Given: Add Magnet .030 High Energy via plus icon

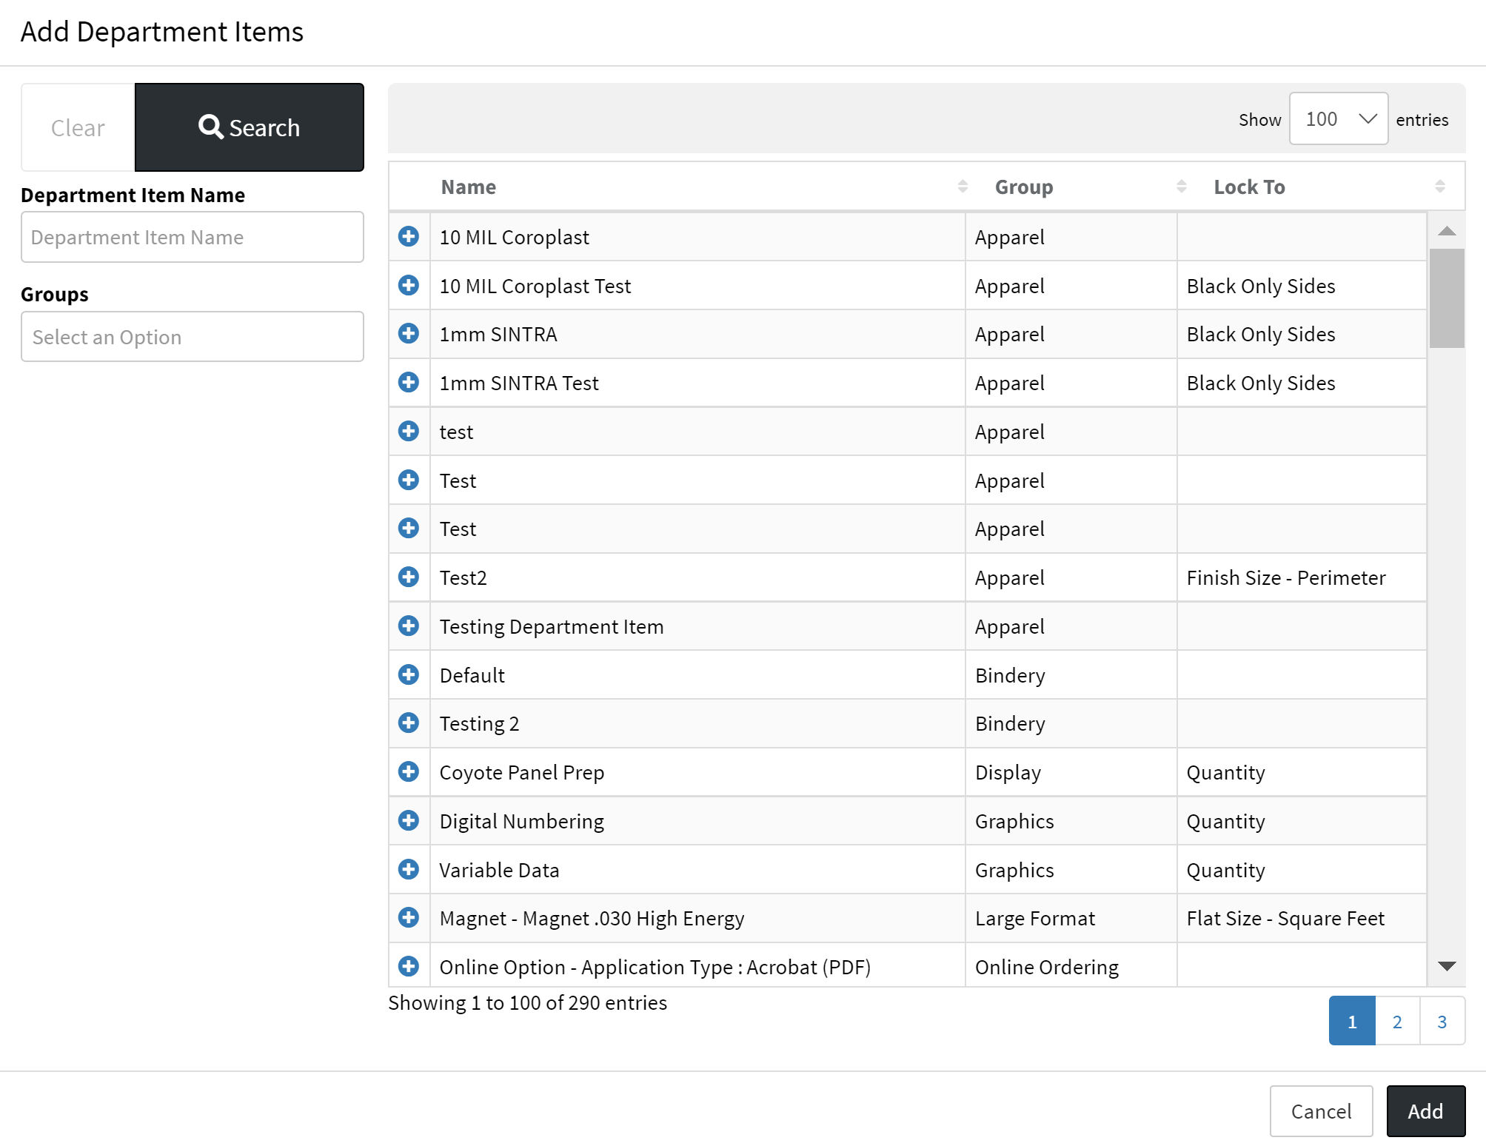Looking at the screenshot, I should click(x=408, y=918).
